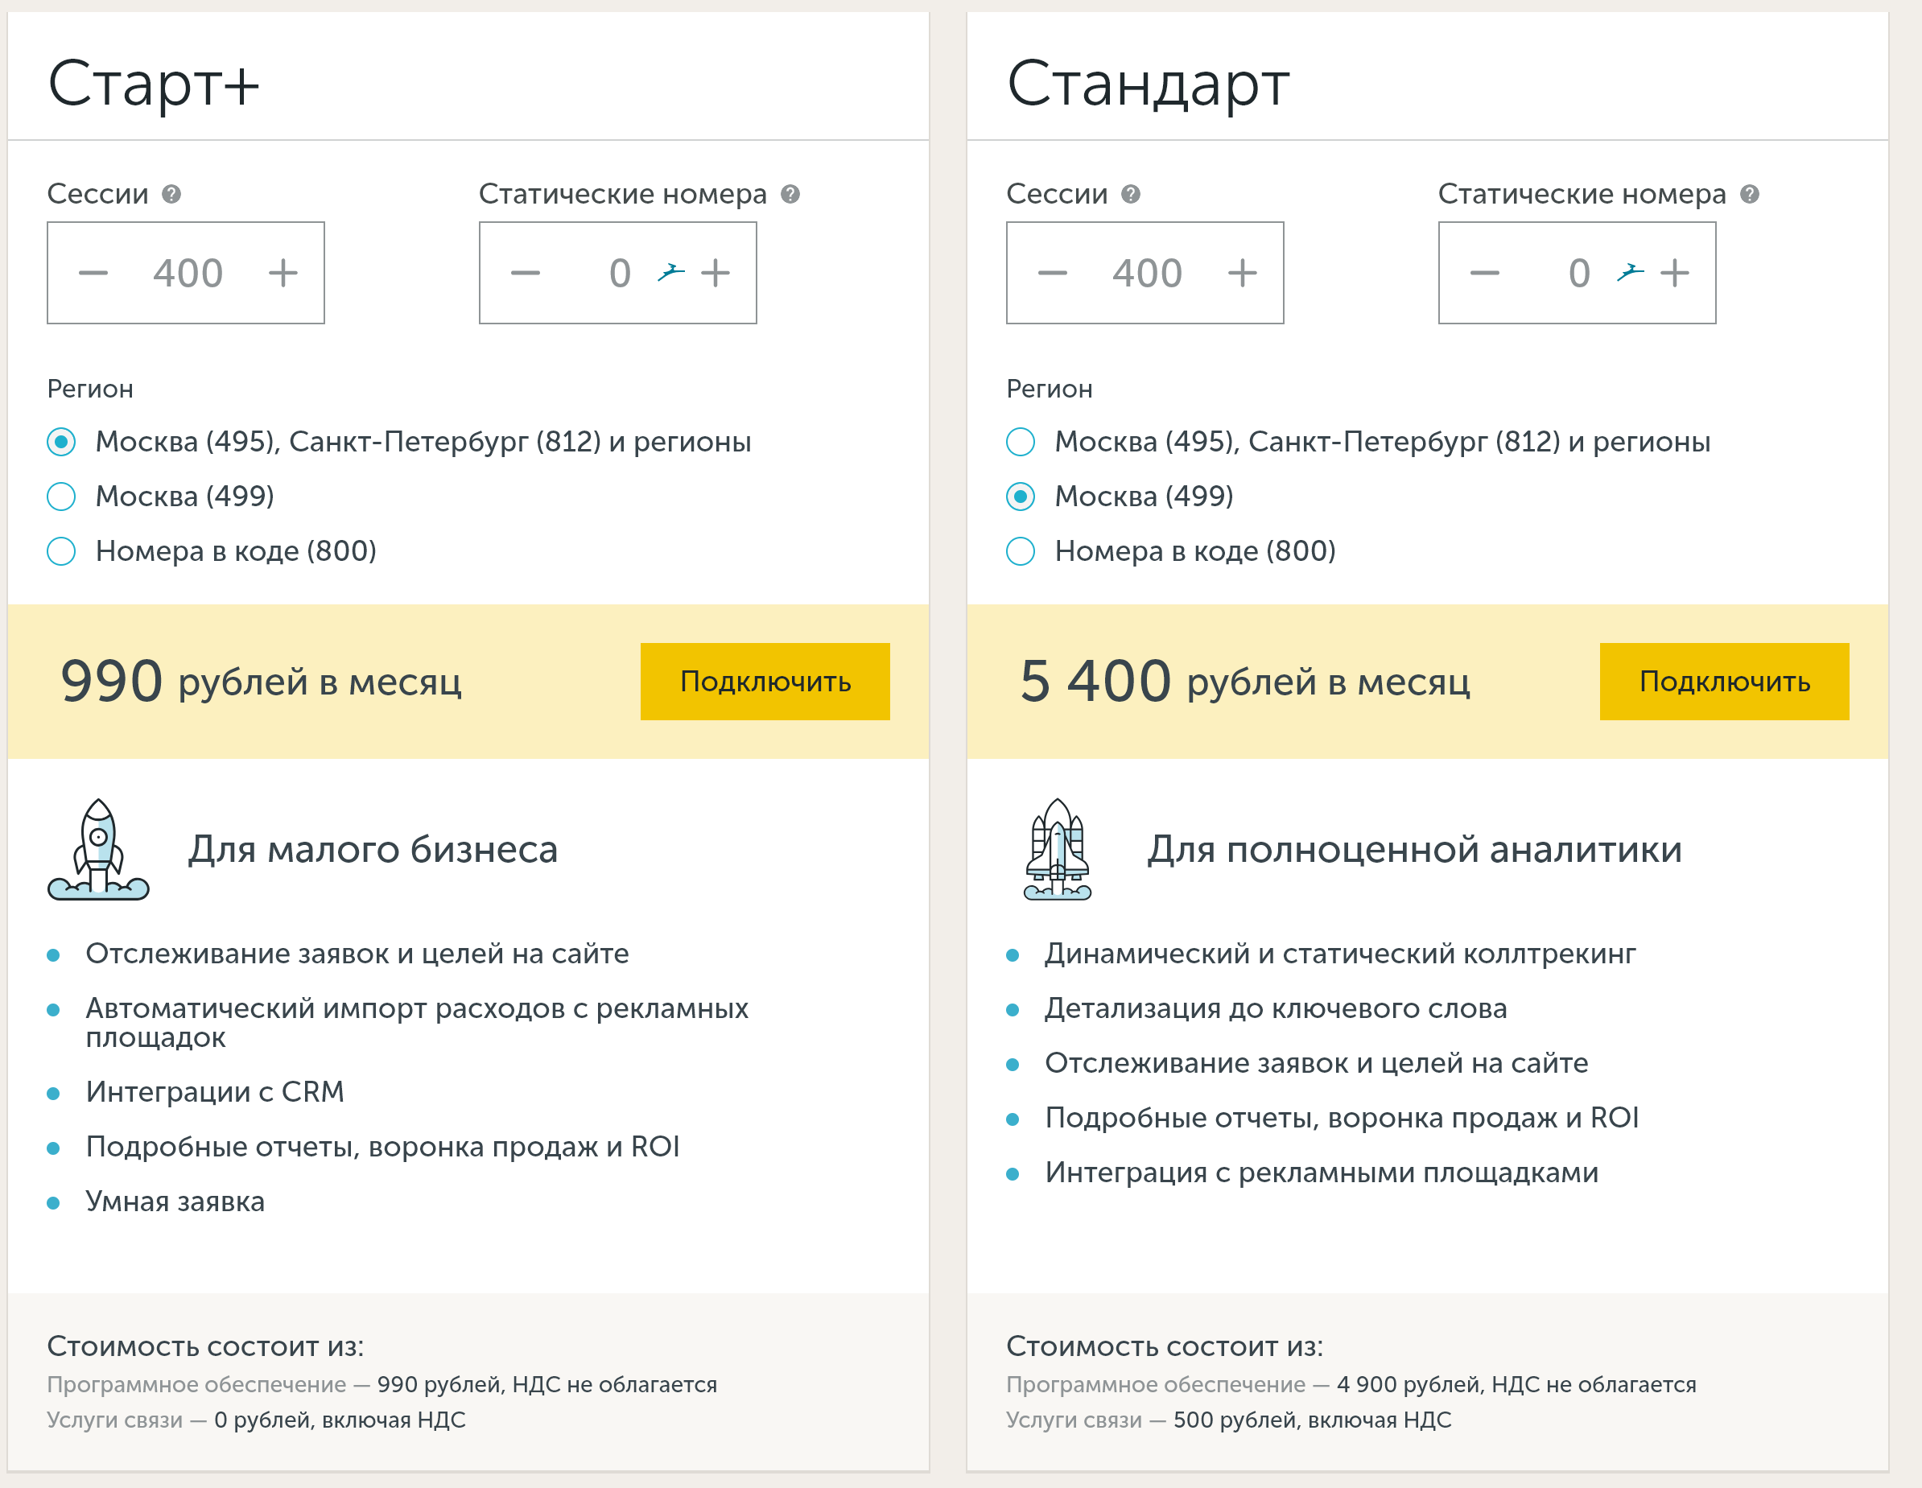Choose Москва (495) and regions option in Стандарт
Screen dimensions: 1922x1488
click(x=1021, y=442)
